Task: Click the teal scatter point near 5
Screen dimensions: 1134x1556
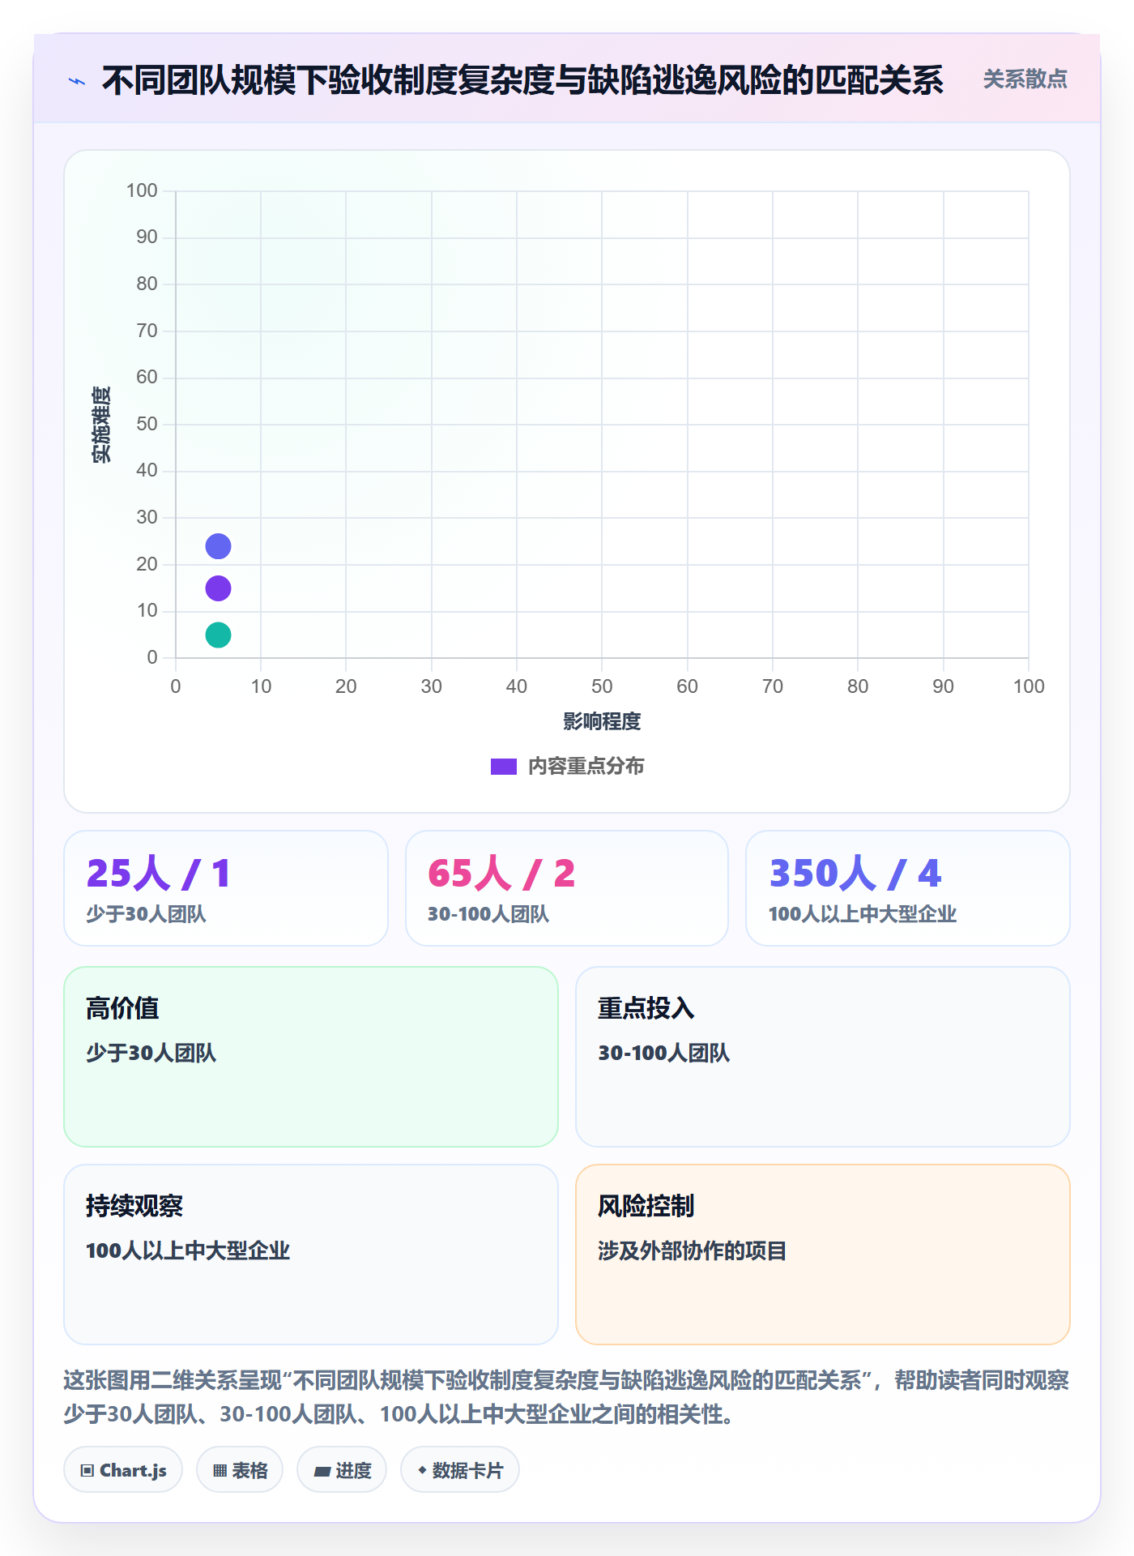Action: coord(218,635)
